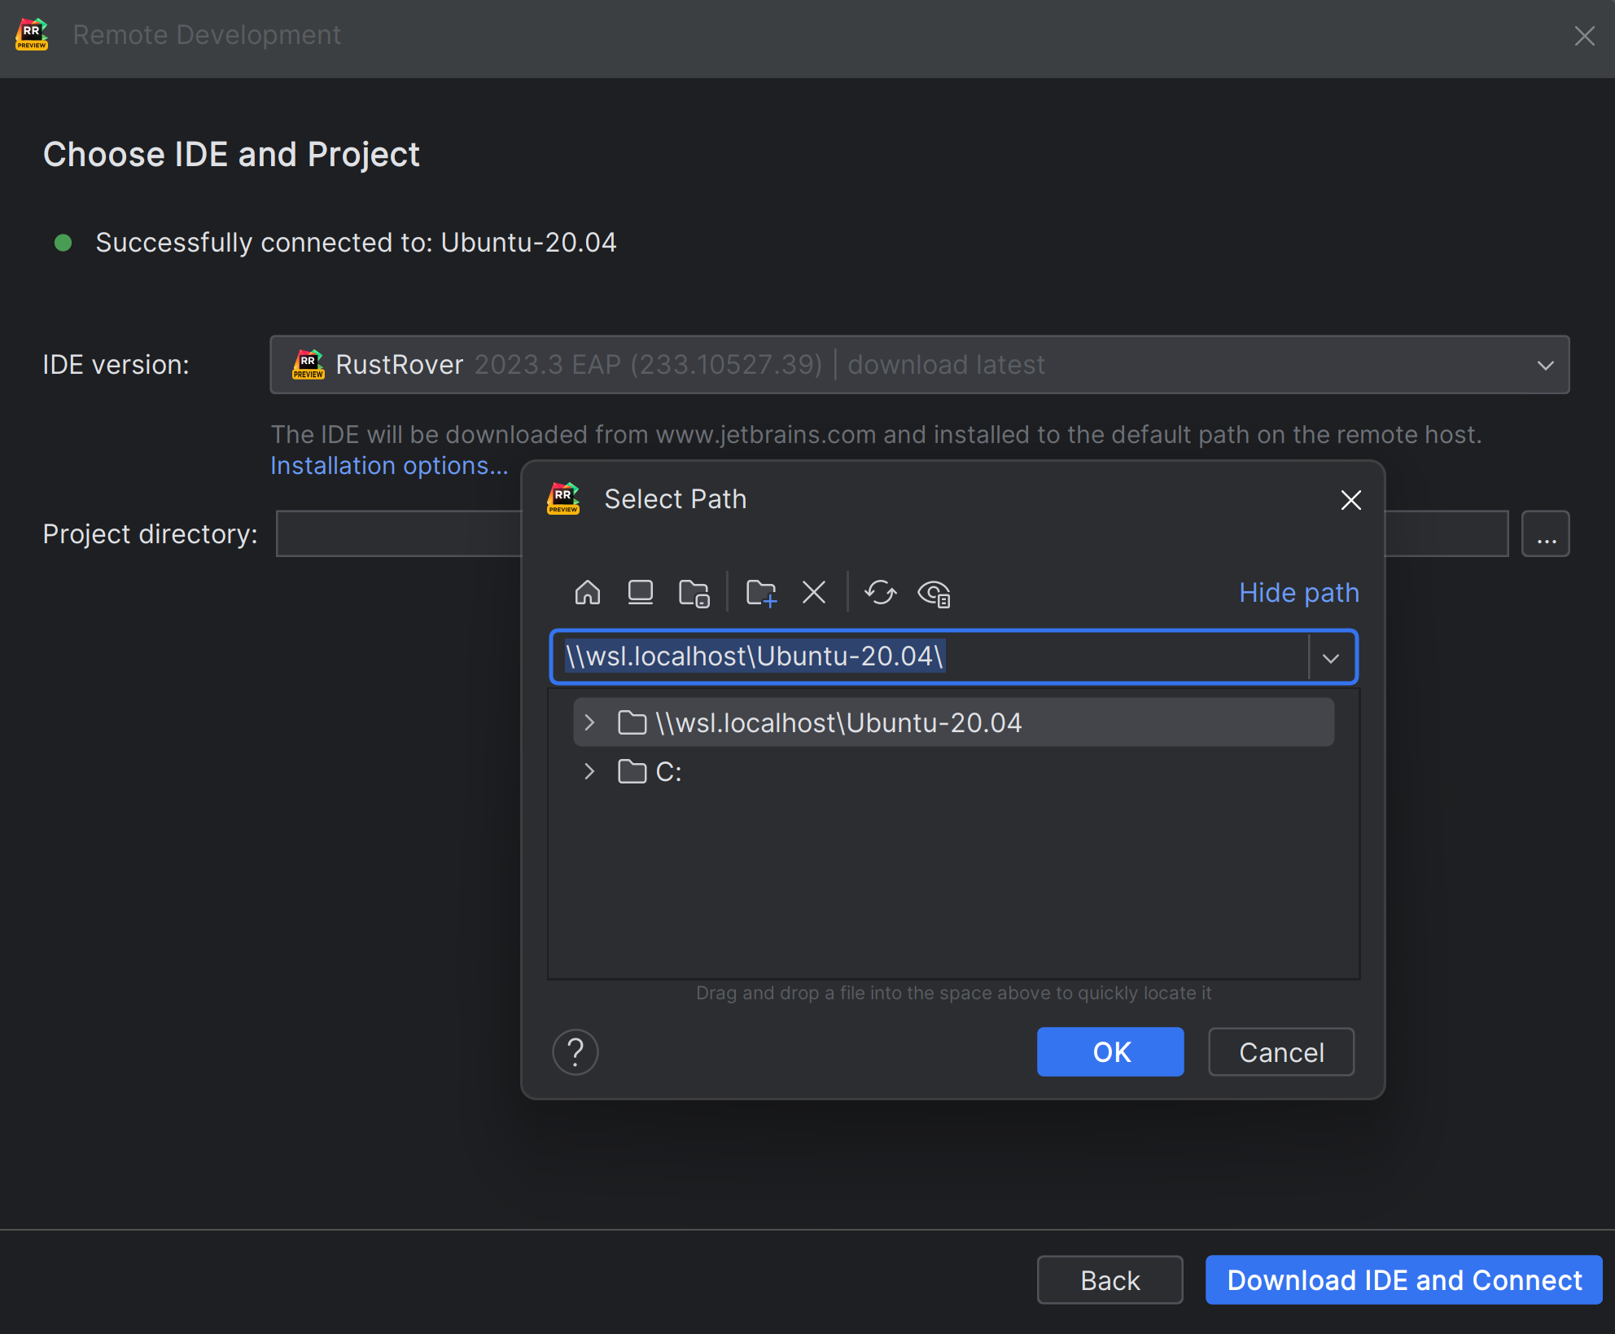
Task: Open Installation options link
Action: 388,465
